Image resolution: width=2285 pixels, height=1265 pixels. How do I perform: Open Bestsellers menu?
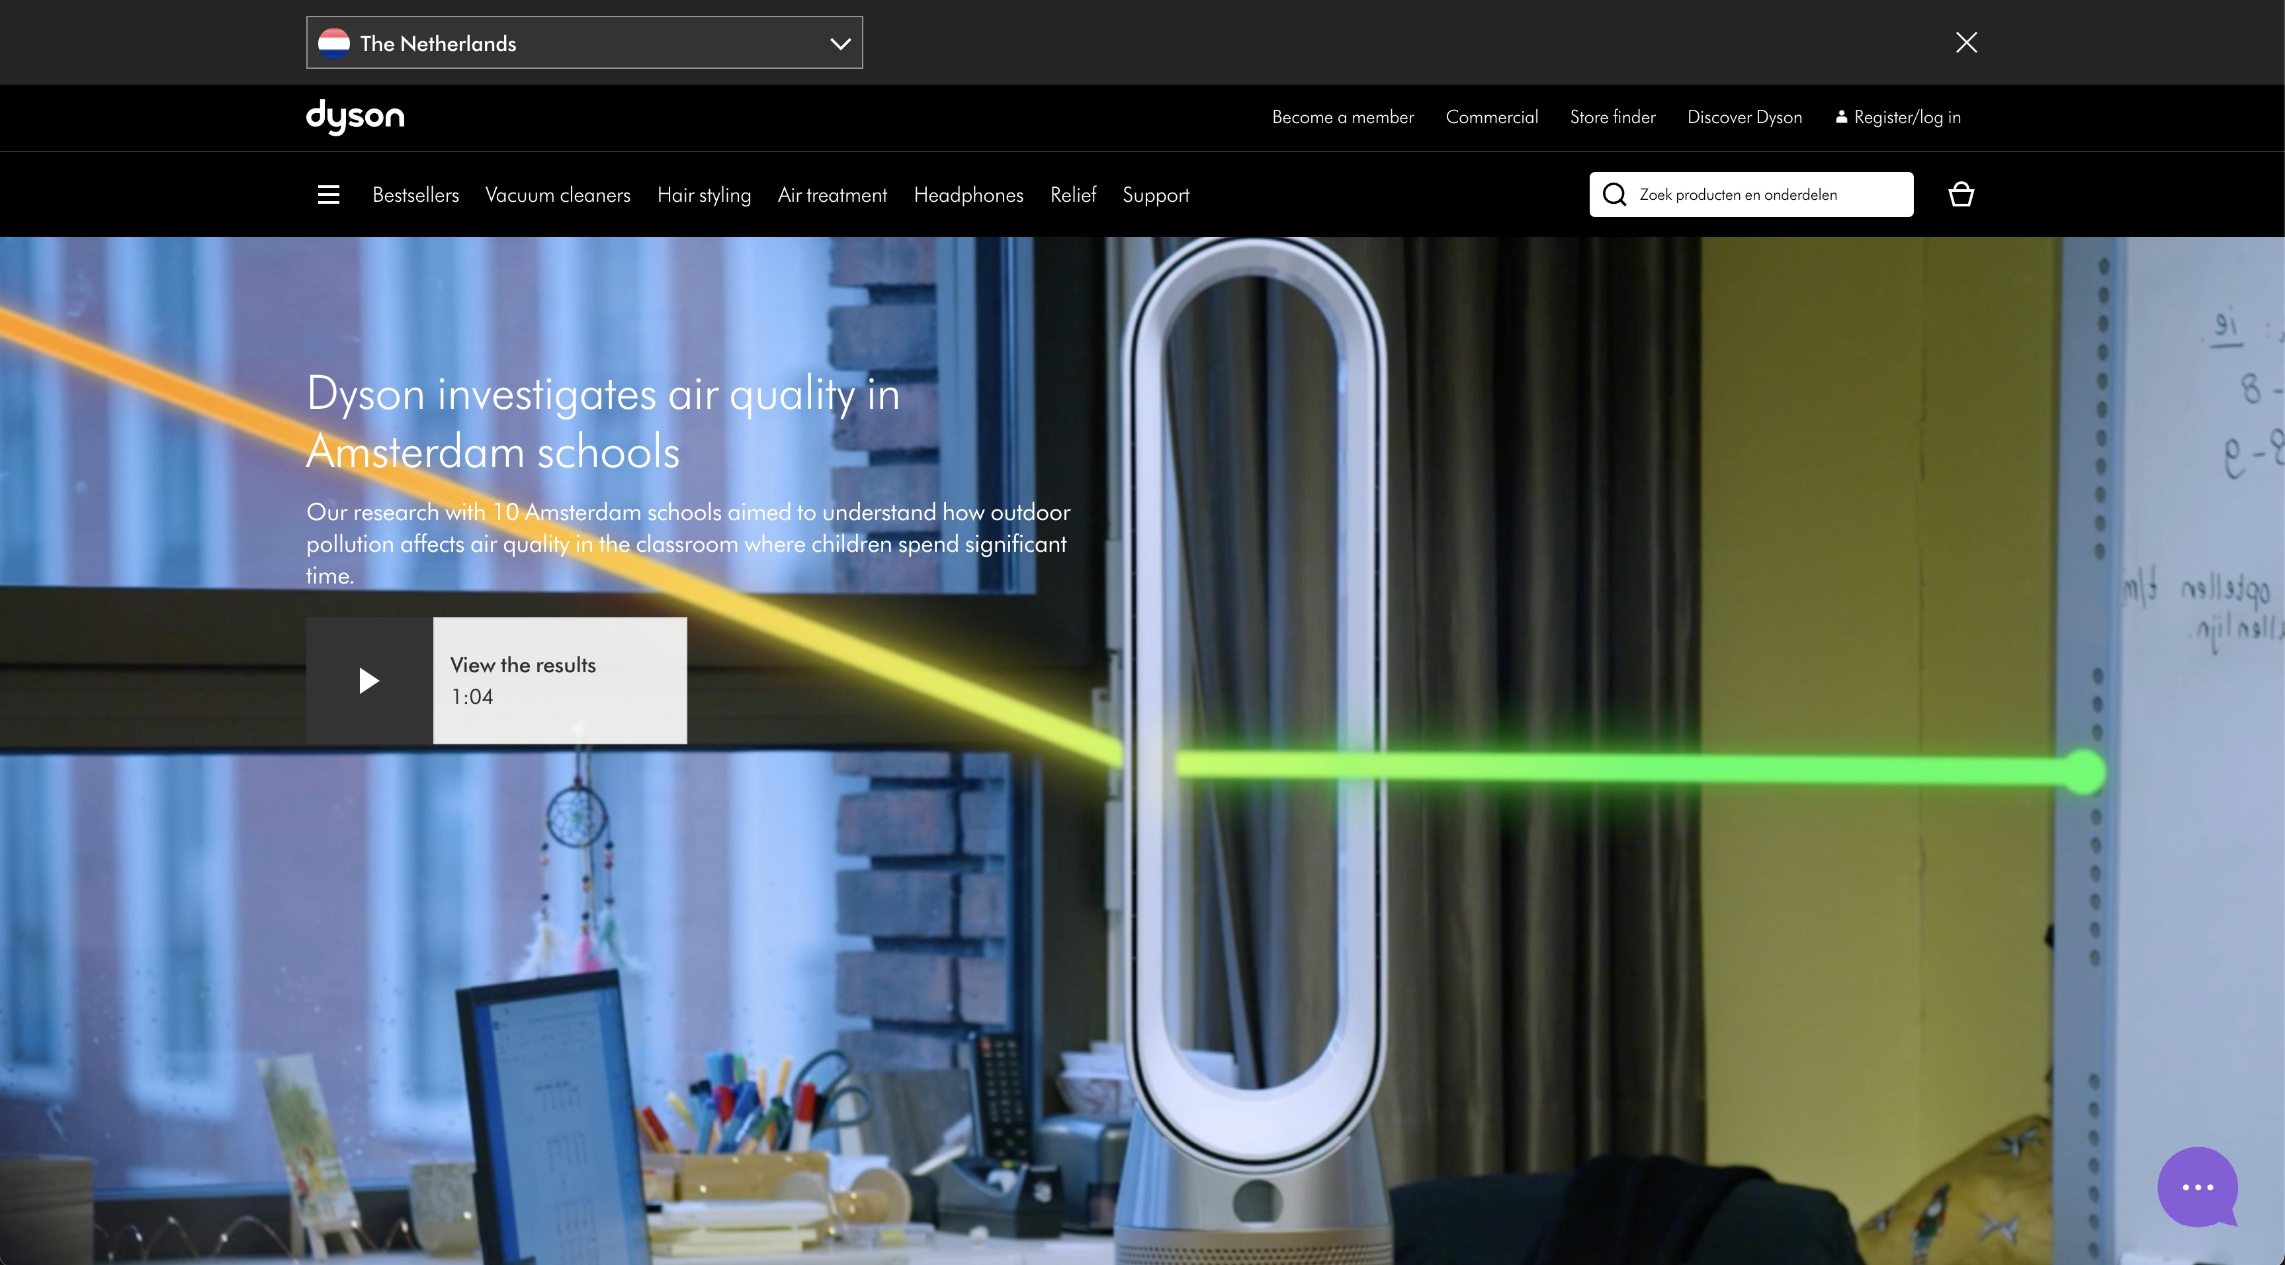click(415, 195)
